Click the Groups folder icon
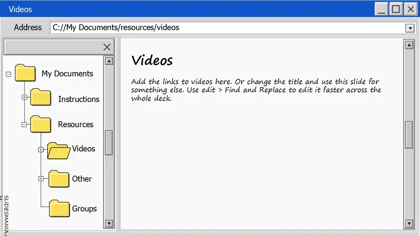 [x=59, y=208]
